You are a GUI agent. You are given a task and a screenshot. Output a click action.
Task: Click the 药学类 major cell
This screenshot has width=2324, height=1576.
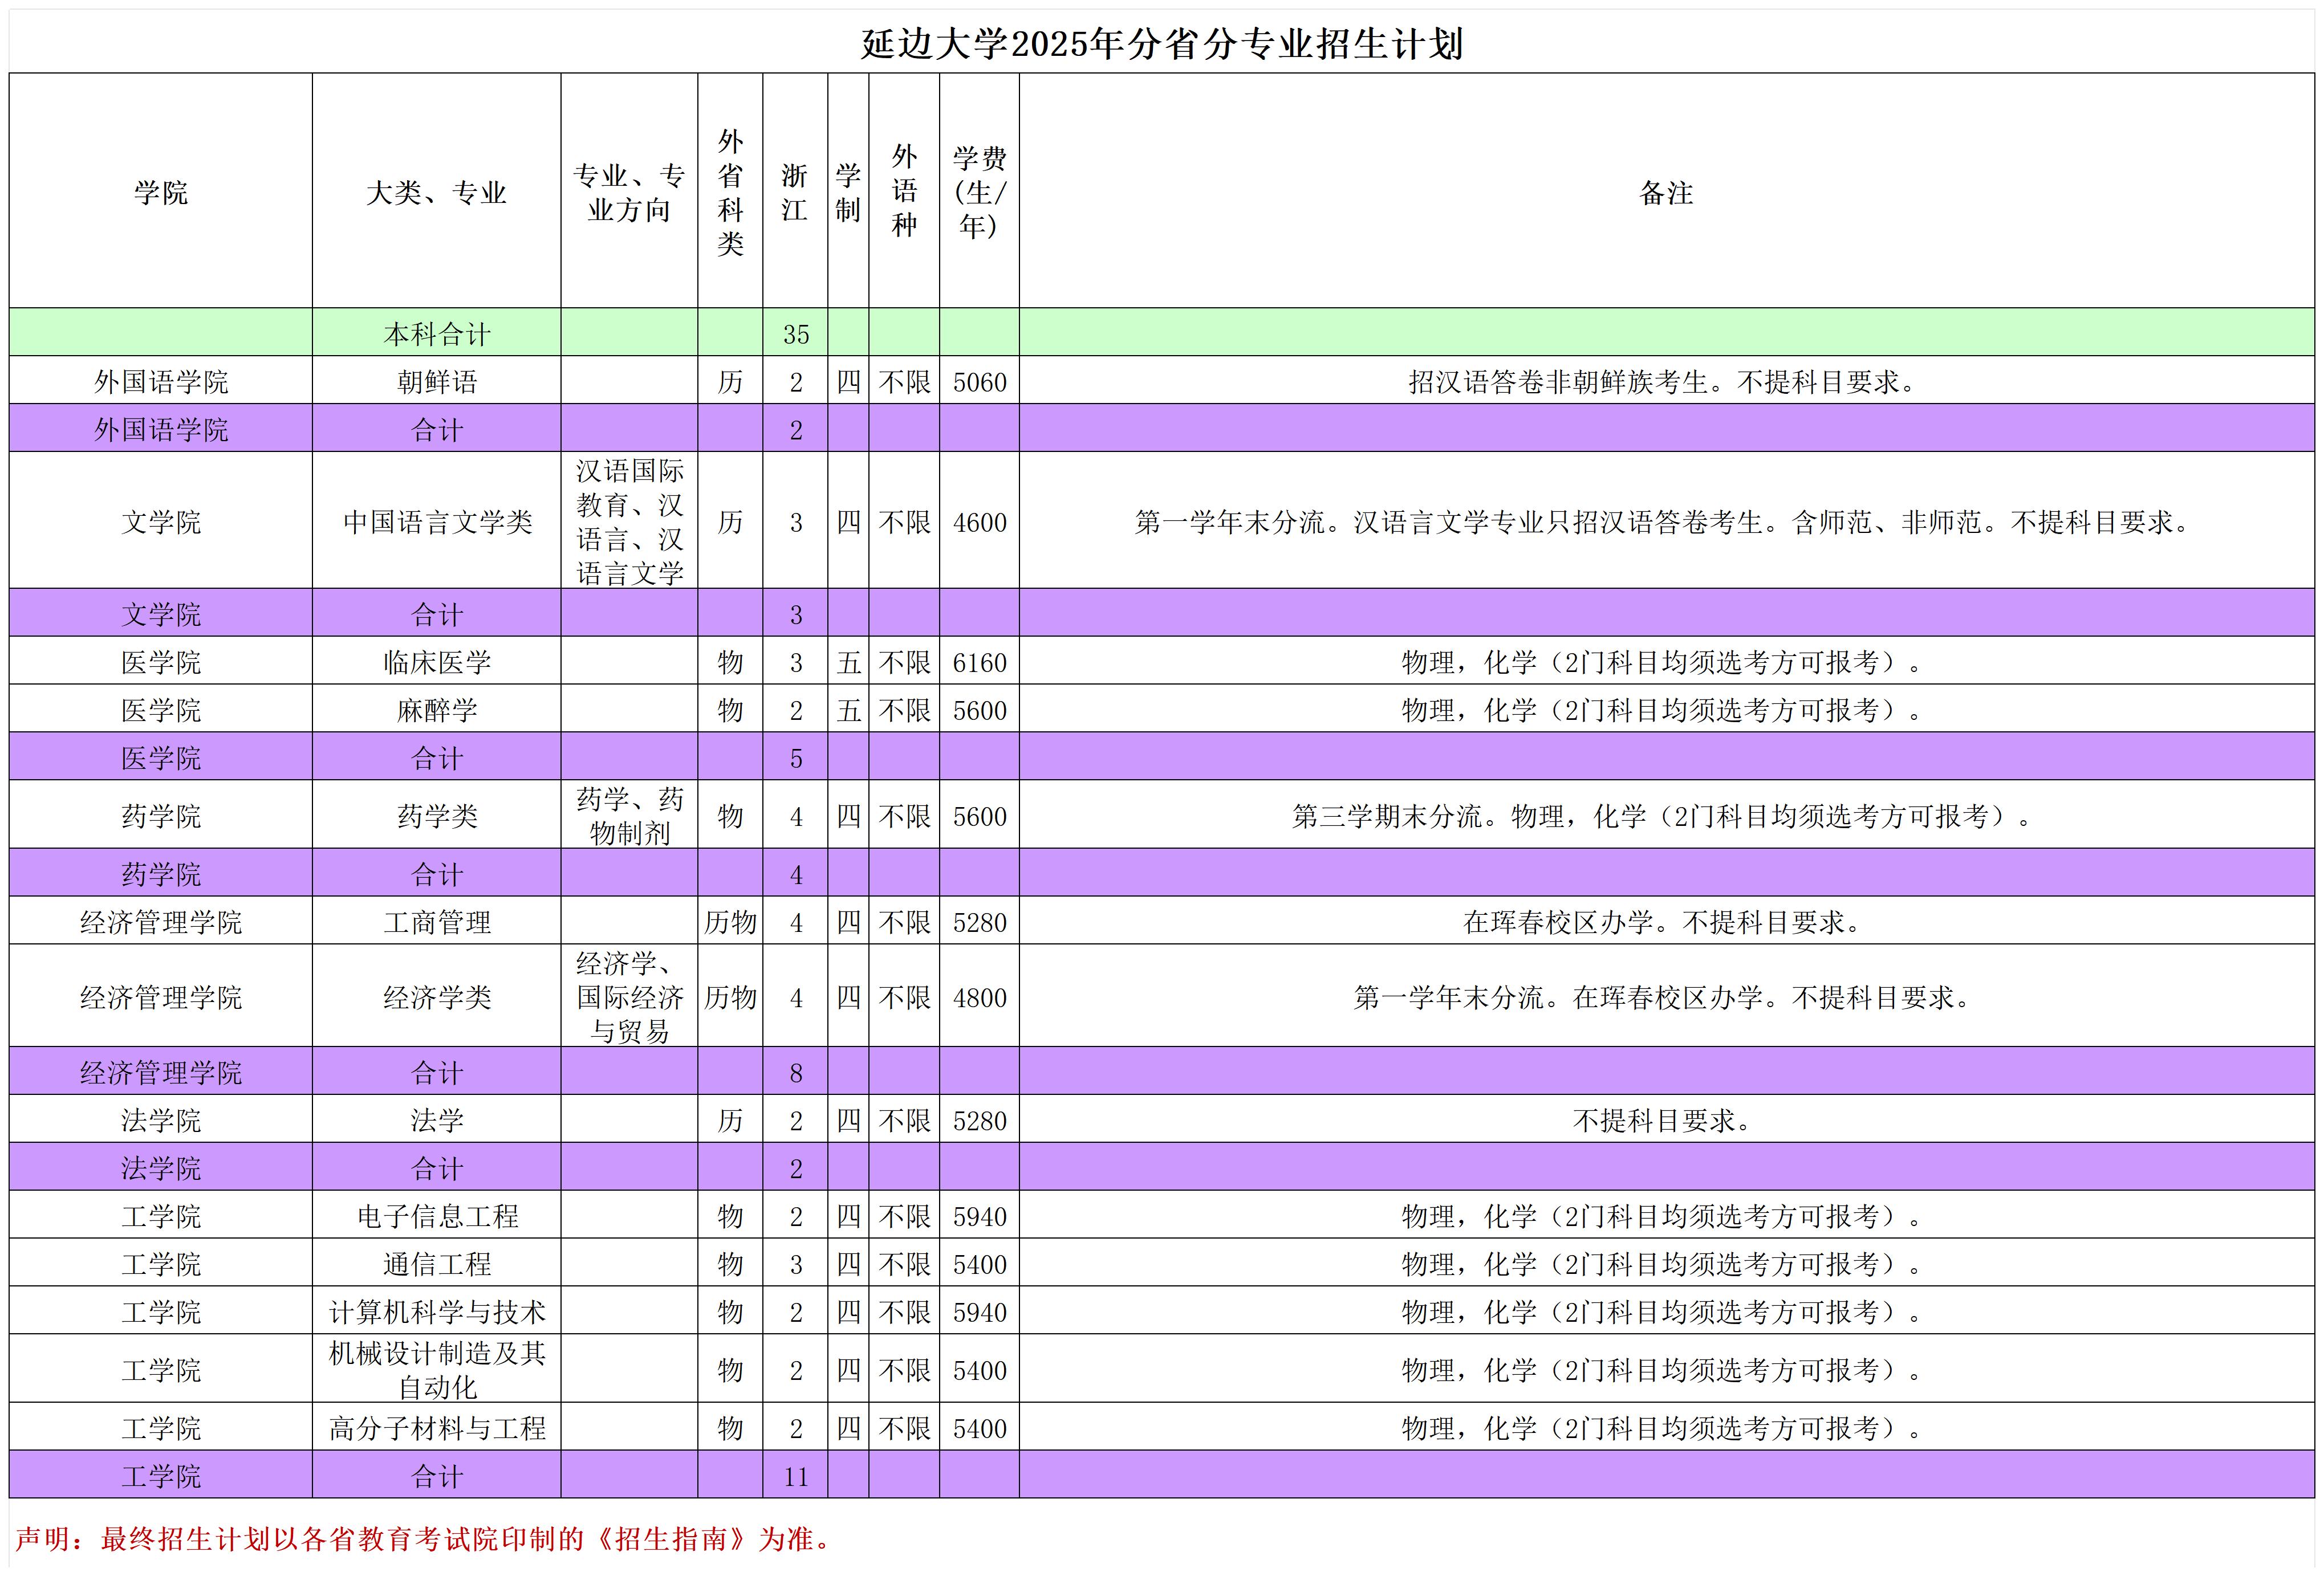pyautogui.click(x=437, y=816)
